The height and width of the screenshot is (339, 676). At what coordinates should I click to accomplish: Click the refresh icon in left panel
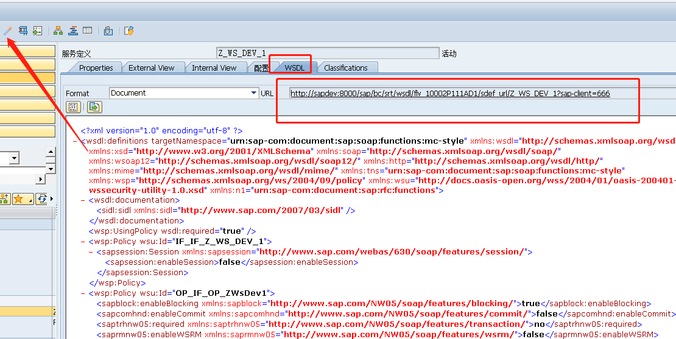[42, 199]
